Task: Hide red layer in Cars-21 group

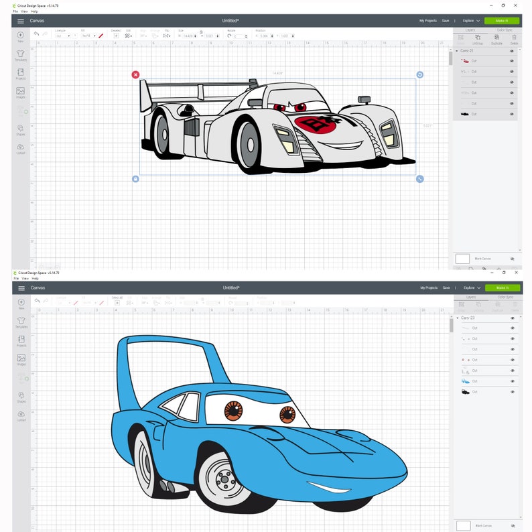Action: [512, 61]
